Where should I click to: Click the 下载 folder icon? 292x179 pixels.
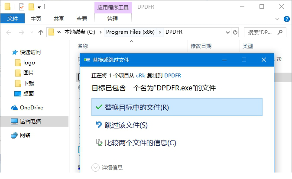click(x=18, y=83)
